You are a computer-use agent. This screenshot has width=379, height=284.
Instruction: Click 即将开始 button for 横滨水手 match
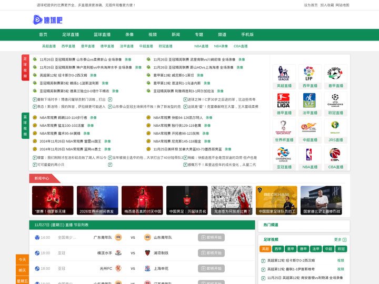[211, 253]
